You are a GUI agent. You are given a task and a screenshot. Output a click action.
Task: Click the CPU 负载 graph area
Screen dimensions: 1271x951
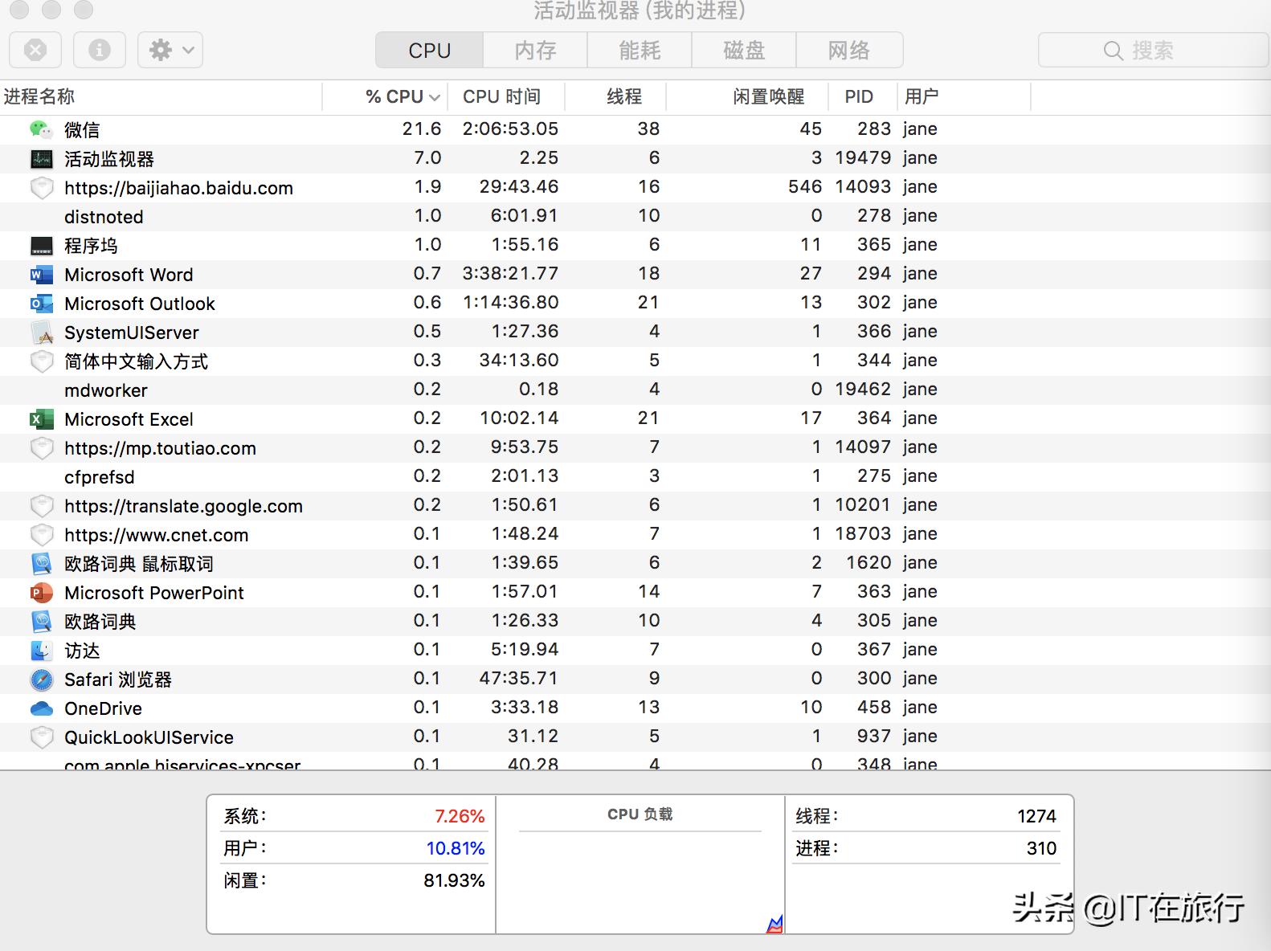pos(640,882)
